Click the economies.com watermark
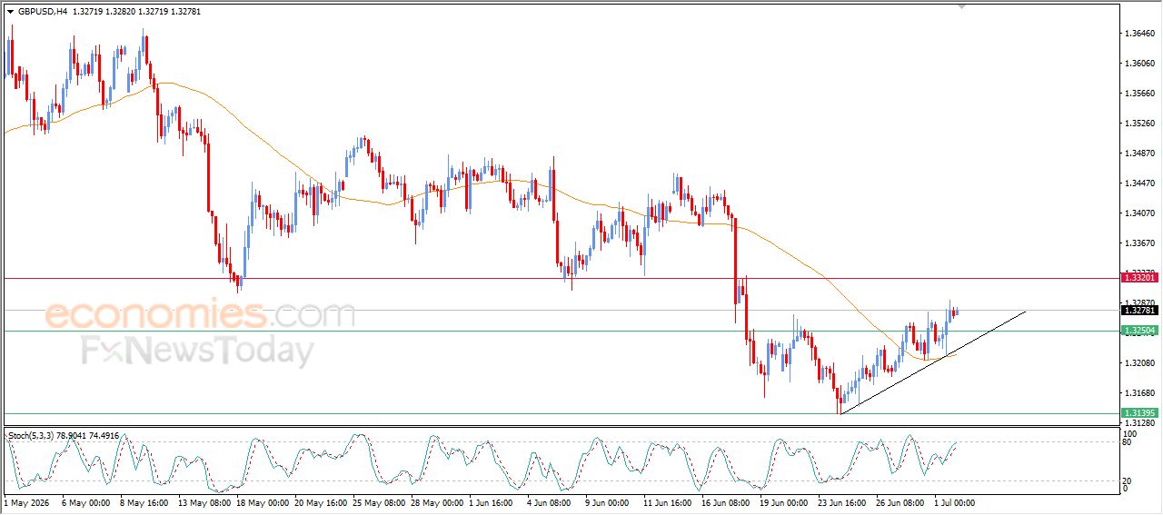Image resolution: width=1163 pixels, height=515 pixels. click(x=200, y=315)
